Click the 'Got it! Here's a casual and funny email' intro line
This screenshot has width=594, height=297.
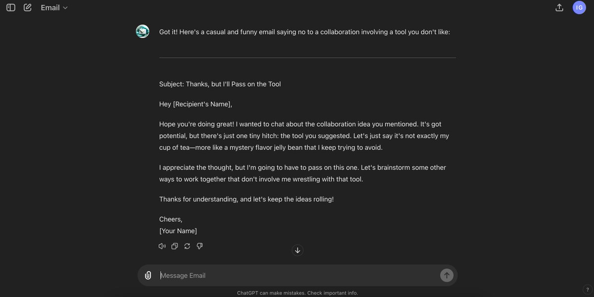pyautogui.click(x=304, y=32)
